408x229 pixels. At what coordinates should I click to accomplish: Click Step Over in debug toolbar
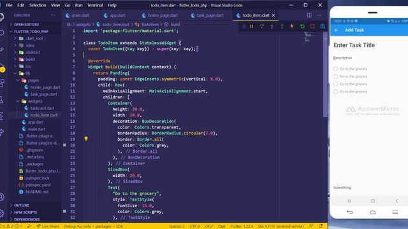pyautogui.click(x=262, y=26)
